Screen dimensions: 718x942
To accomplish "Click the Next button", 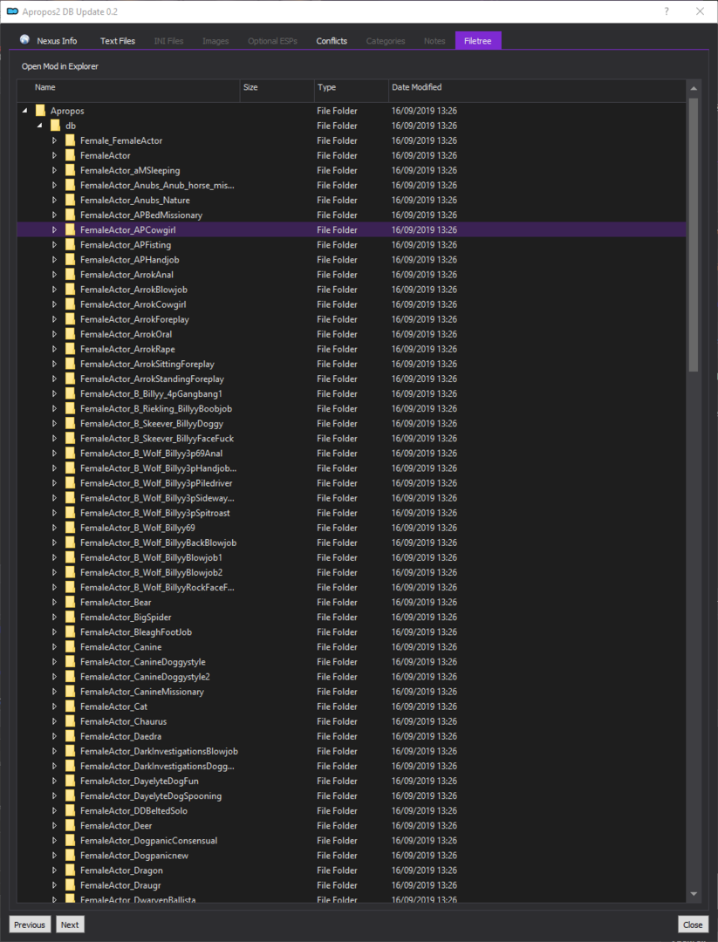I will [70, 924].
